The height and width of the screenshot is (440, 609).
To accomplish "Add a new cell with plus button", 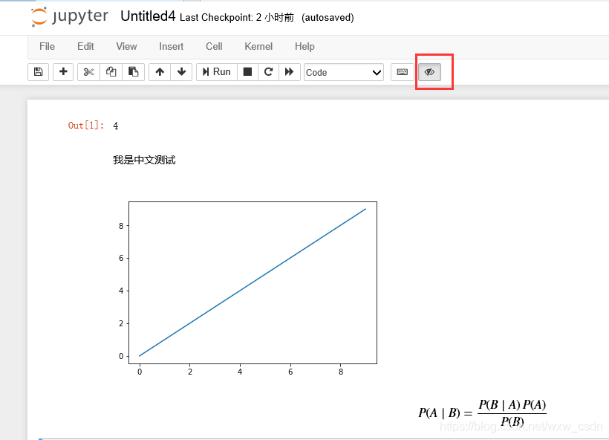I will 62,71.
